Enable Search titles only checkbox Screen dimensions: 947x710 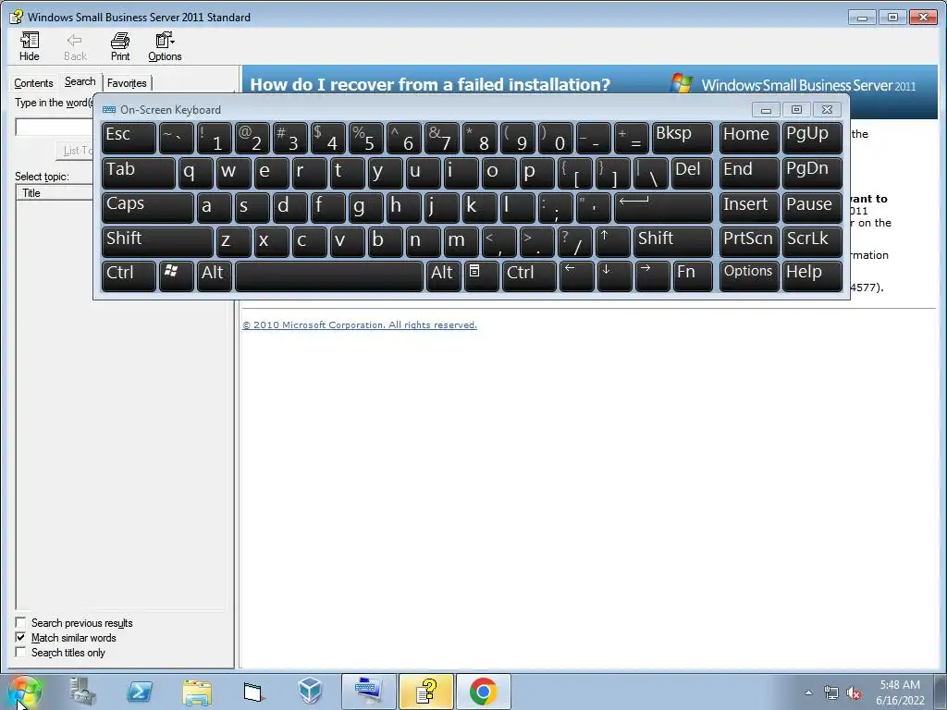[20, 652]
